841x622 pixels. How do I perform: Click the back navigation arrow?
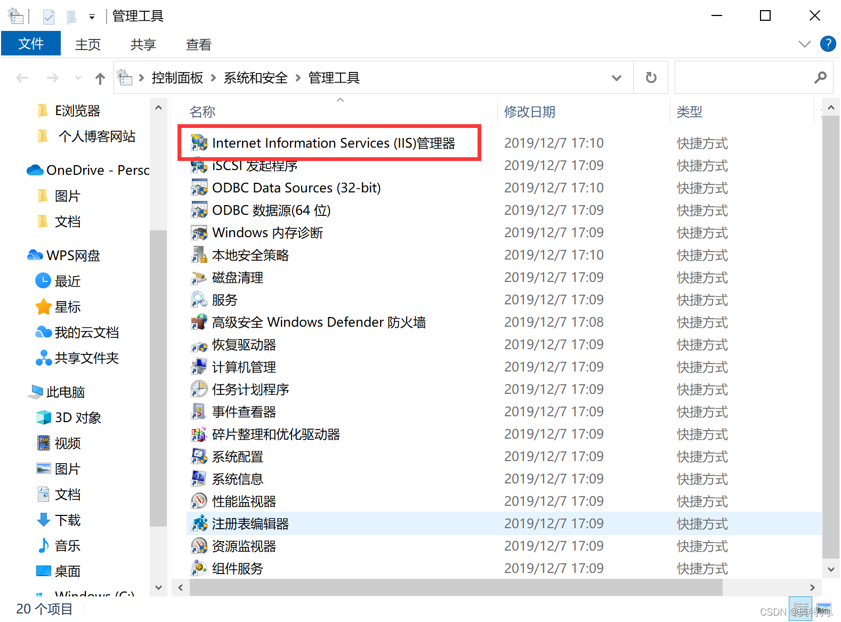[22, 78]
